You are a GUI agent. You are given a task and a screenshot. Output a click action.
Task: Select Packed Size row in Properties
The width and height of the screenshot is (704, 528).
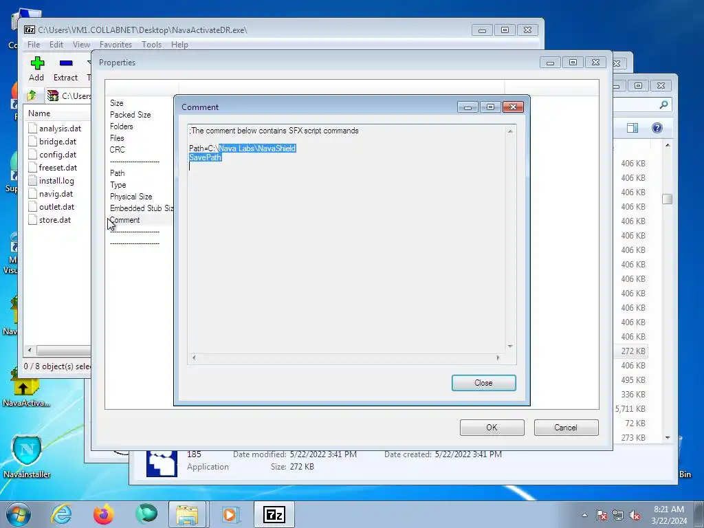click(x=130, y=115)
